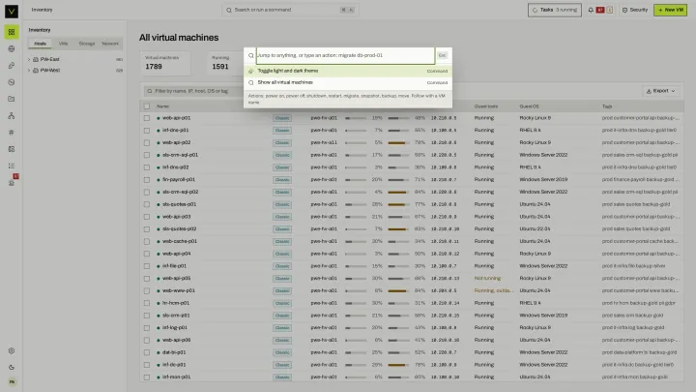Screen dimensions: 696x392
Task: Select the checkbox for inf-dns-p01
Action: 147,131
